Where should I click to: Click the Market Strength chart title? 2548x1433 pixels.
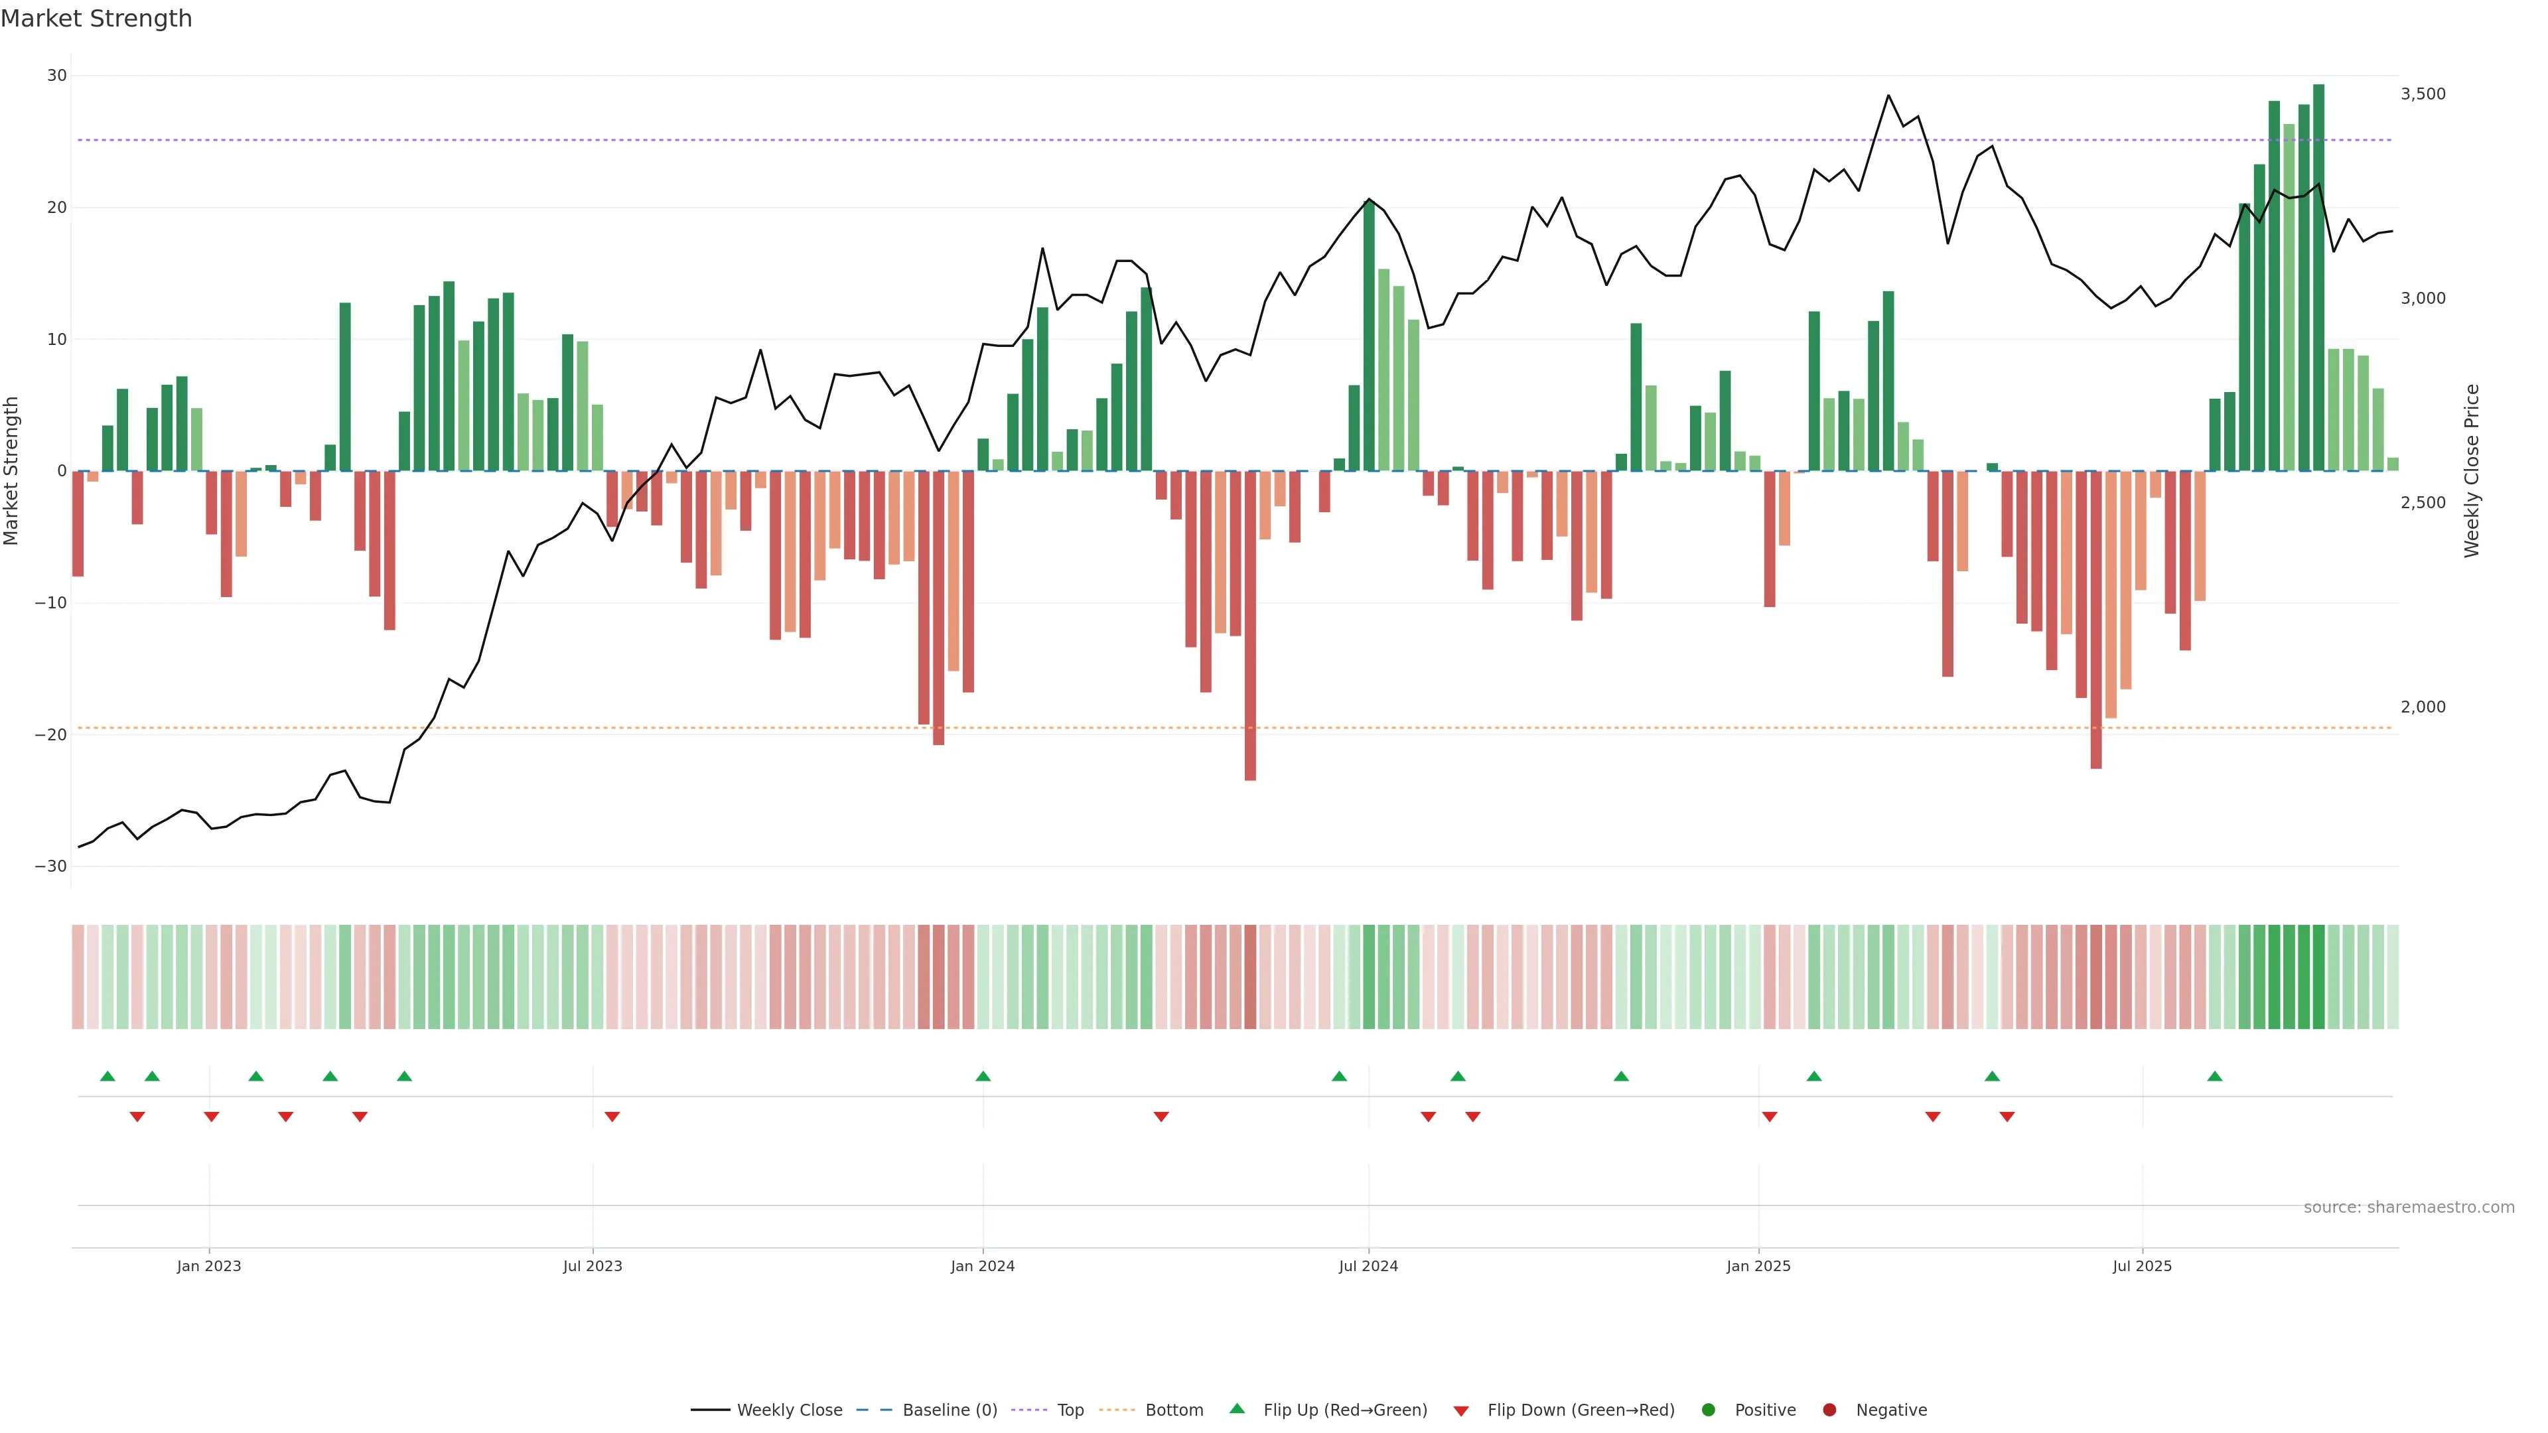[96, 19]
